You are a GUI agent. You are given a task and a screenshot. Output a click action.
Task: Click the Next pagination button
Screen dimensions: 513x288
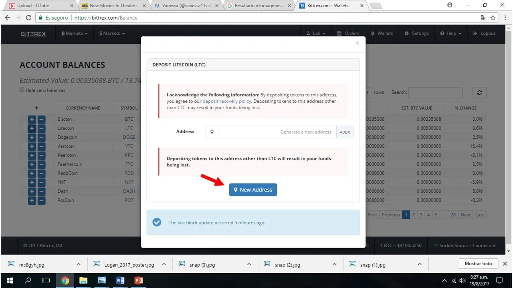[x=465, y=215]
